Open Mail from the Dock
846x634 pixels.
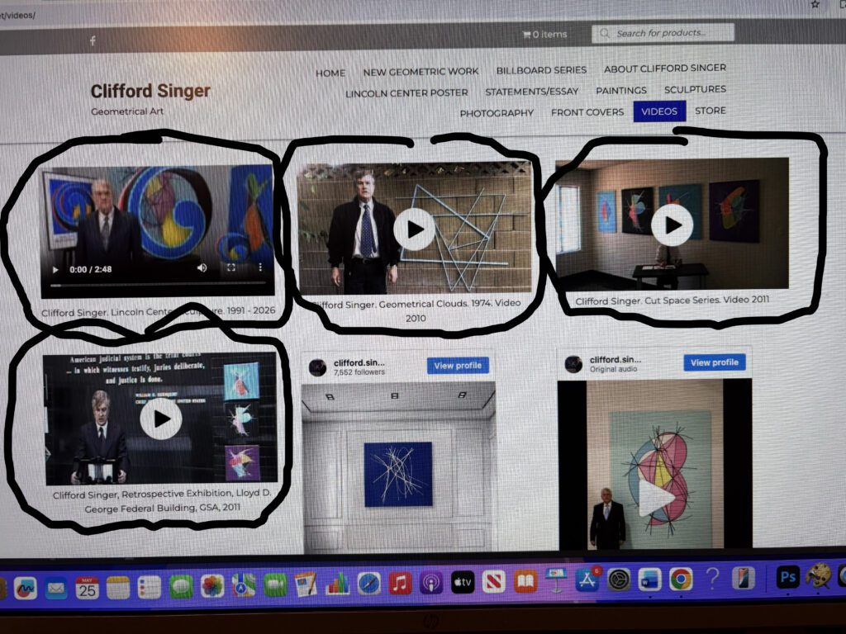click(55, 588)
